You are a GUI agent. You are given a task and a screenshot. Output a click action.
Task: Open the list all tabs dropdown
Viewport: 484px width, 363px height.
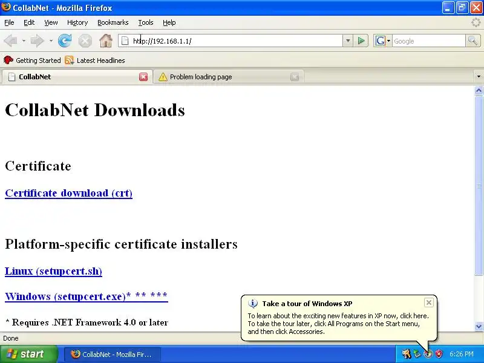(x=479, y=77)
